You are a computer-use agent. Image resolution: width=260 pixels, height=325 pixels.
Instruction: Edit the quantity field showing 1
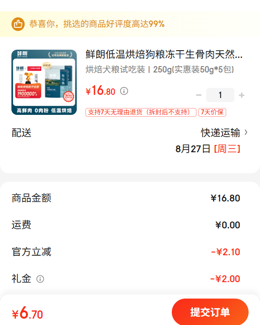[x=220, y=95]
